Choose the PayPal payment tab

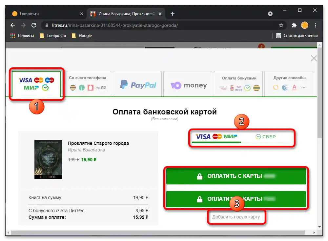(x=137, y=84)
